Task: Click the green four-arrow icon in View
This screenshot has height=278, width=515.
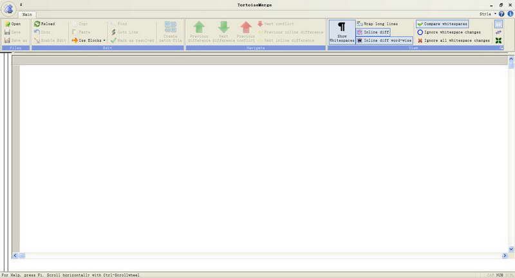Action: [498, 41]
